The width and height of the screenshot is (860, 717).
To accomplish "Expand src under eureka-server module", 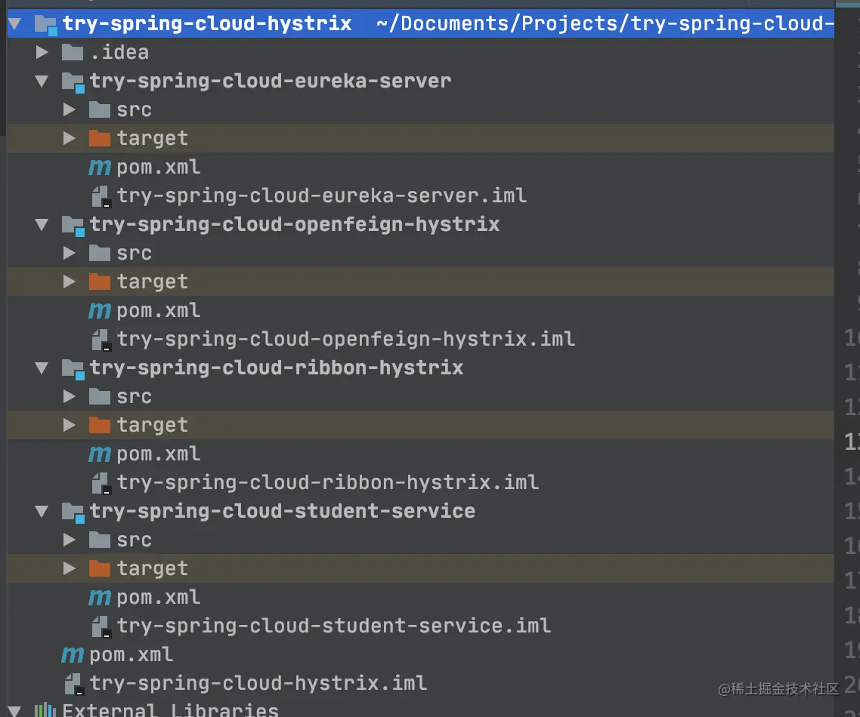I will point(69,109).
